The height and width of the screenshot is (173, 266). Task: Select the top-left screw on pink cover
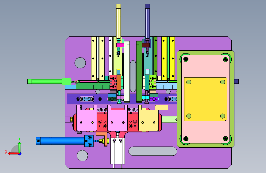(186, 59)
